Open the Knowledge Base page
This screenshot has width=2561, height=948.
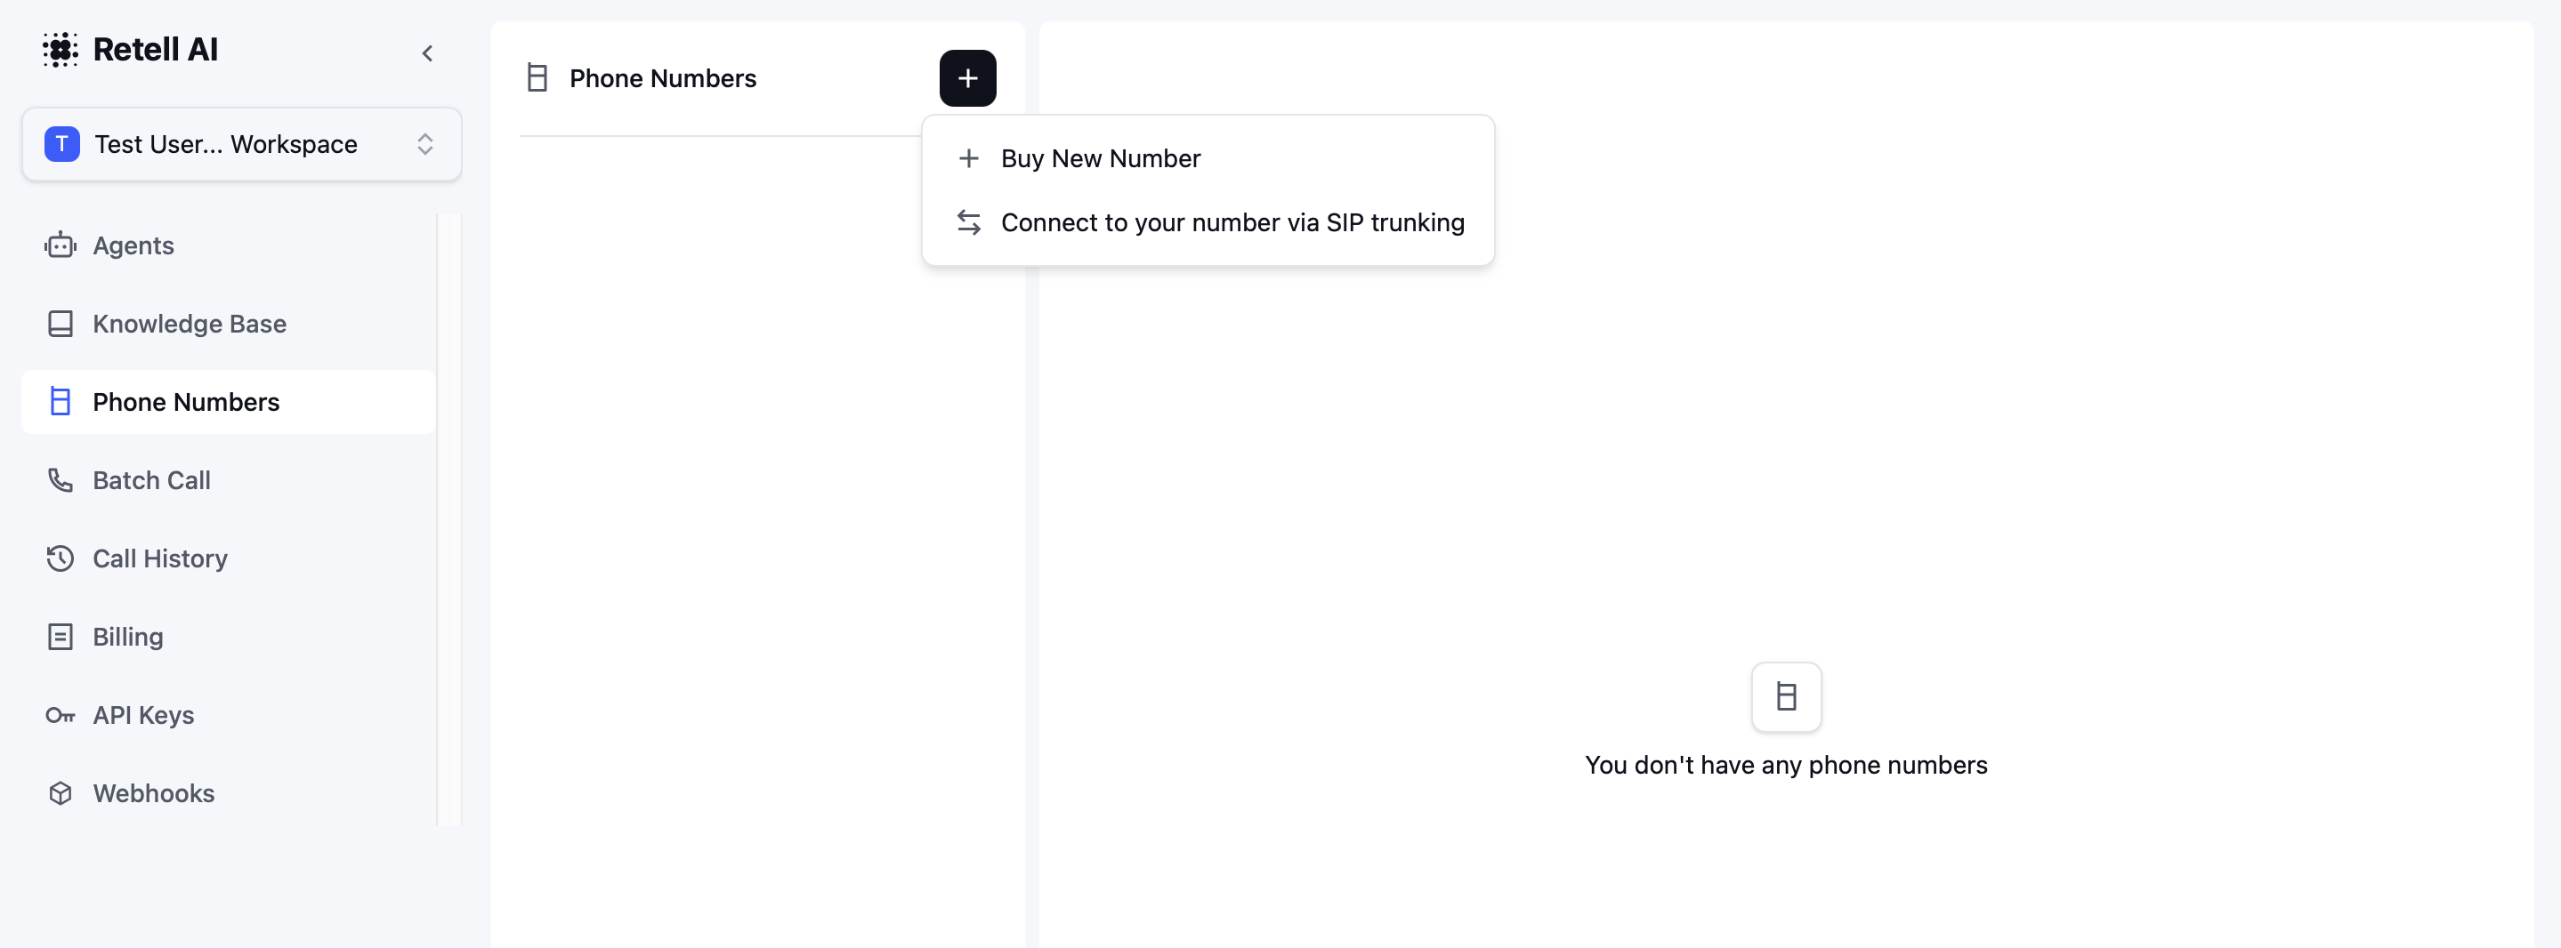tap(189, 324)
